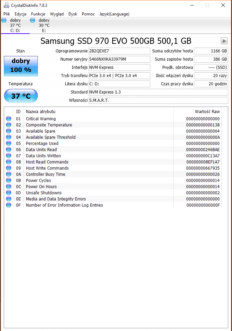Click the next disk arrow button
232x331 pixels.
pyautogui.click(x=224, y=41)
